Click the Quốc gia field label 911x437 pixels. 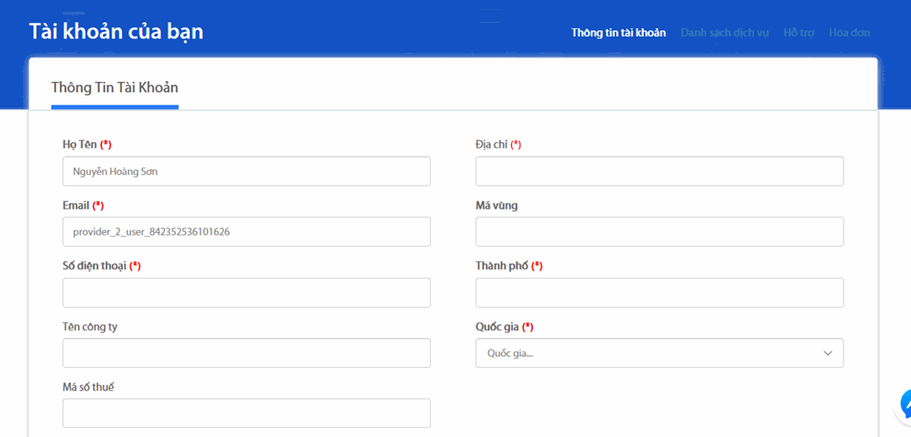point(497,327)
